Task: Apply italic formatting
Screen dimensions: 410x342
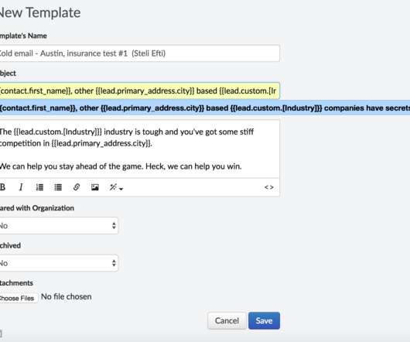Action: [x=21, y=187]
